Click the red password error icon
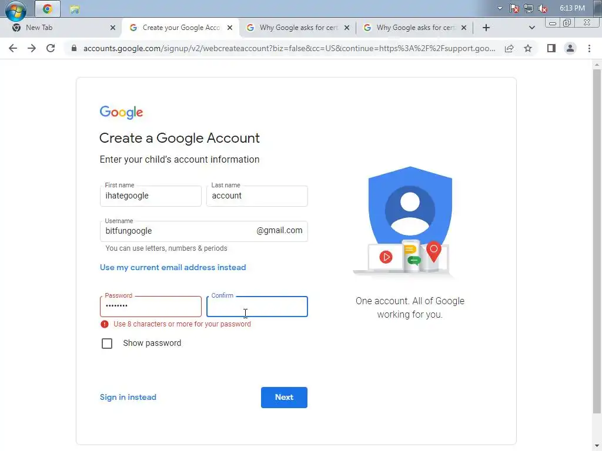The height and width of the screenshot is (451, 602). (105, 324)
